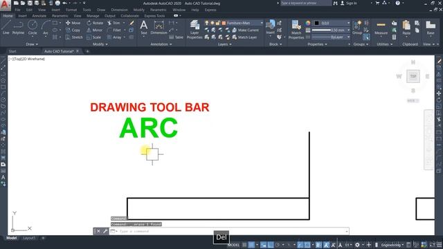Toggle lineweight display in status bar
443x249 pixels.
[x=318, y=245]
